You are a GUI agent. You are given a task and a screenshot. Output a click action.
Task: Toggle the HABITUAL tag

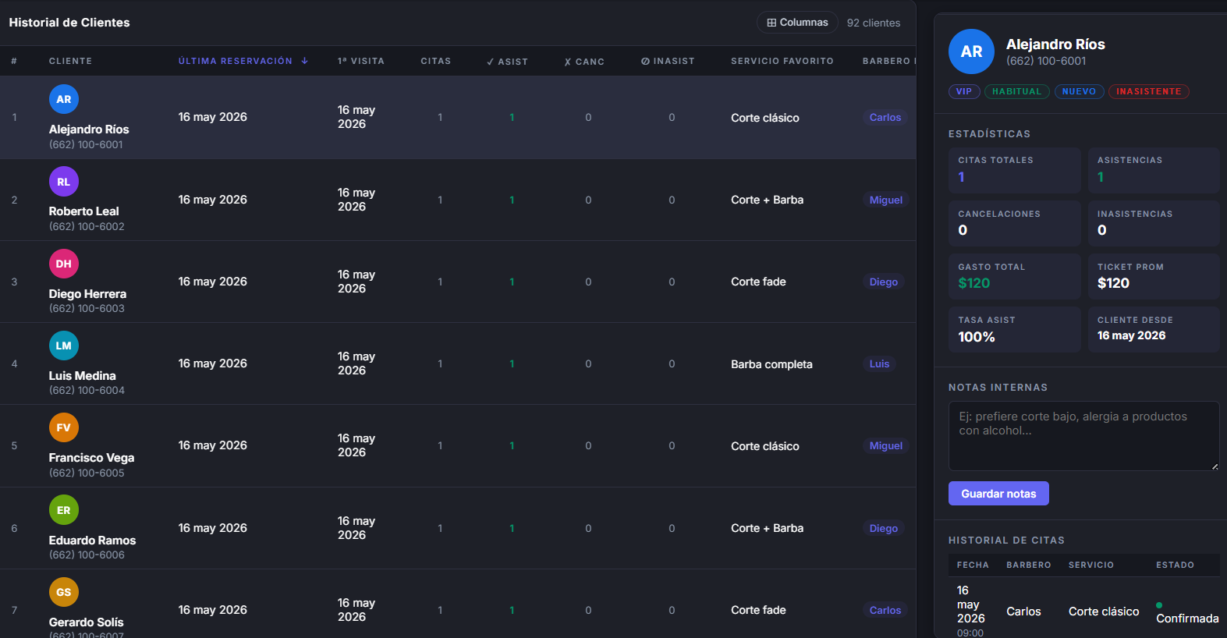[x=1016, y=91]
